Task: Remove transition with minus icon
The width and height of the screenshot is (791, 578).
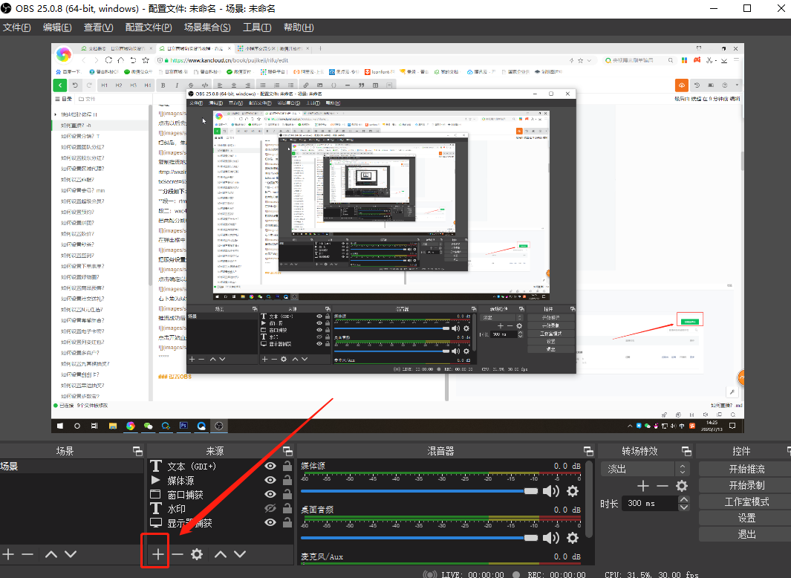Action: tap(663, 486)
